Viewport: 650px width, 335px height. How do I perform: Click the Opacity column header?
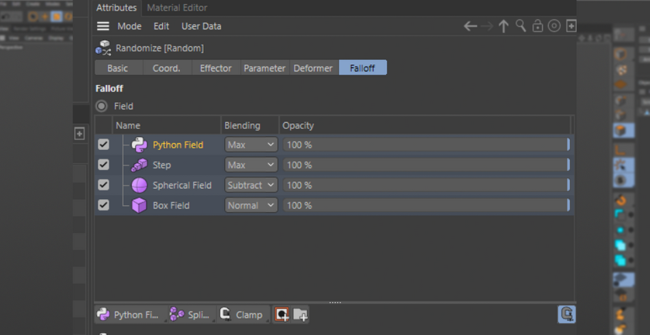pyautogui.click(x=425, y=126)
